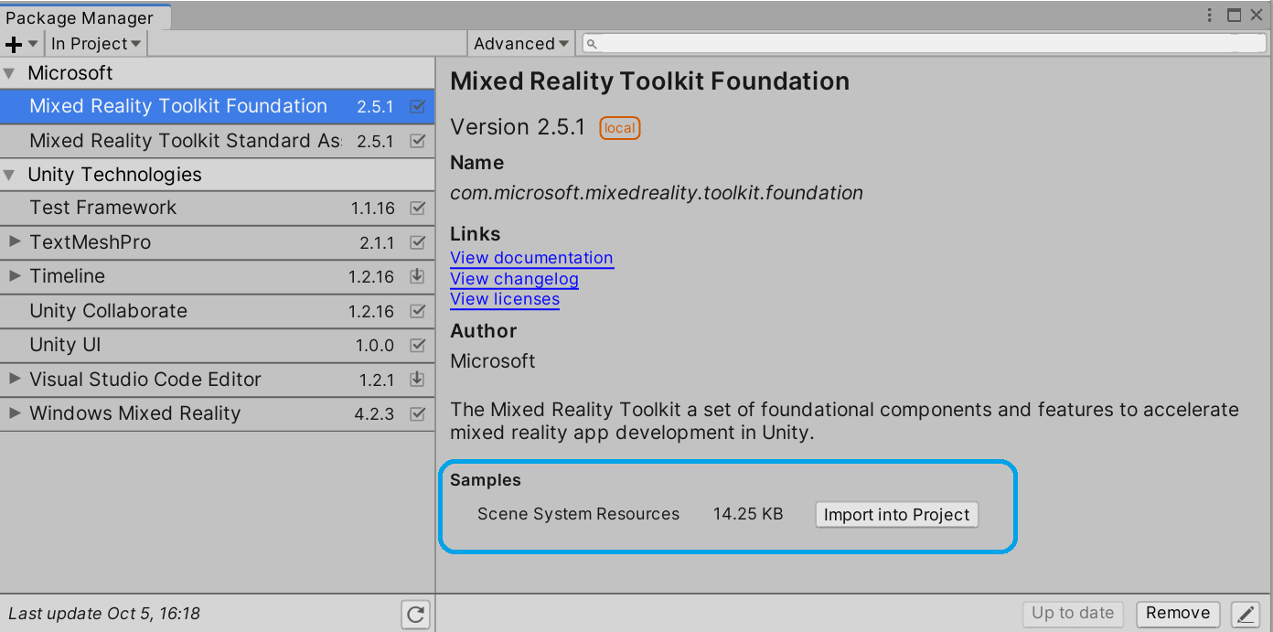Click checkmark icon on Mixed Reality Toolkit Foundation row

(x=418, y=106)
